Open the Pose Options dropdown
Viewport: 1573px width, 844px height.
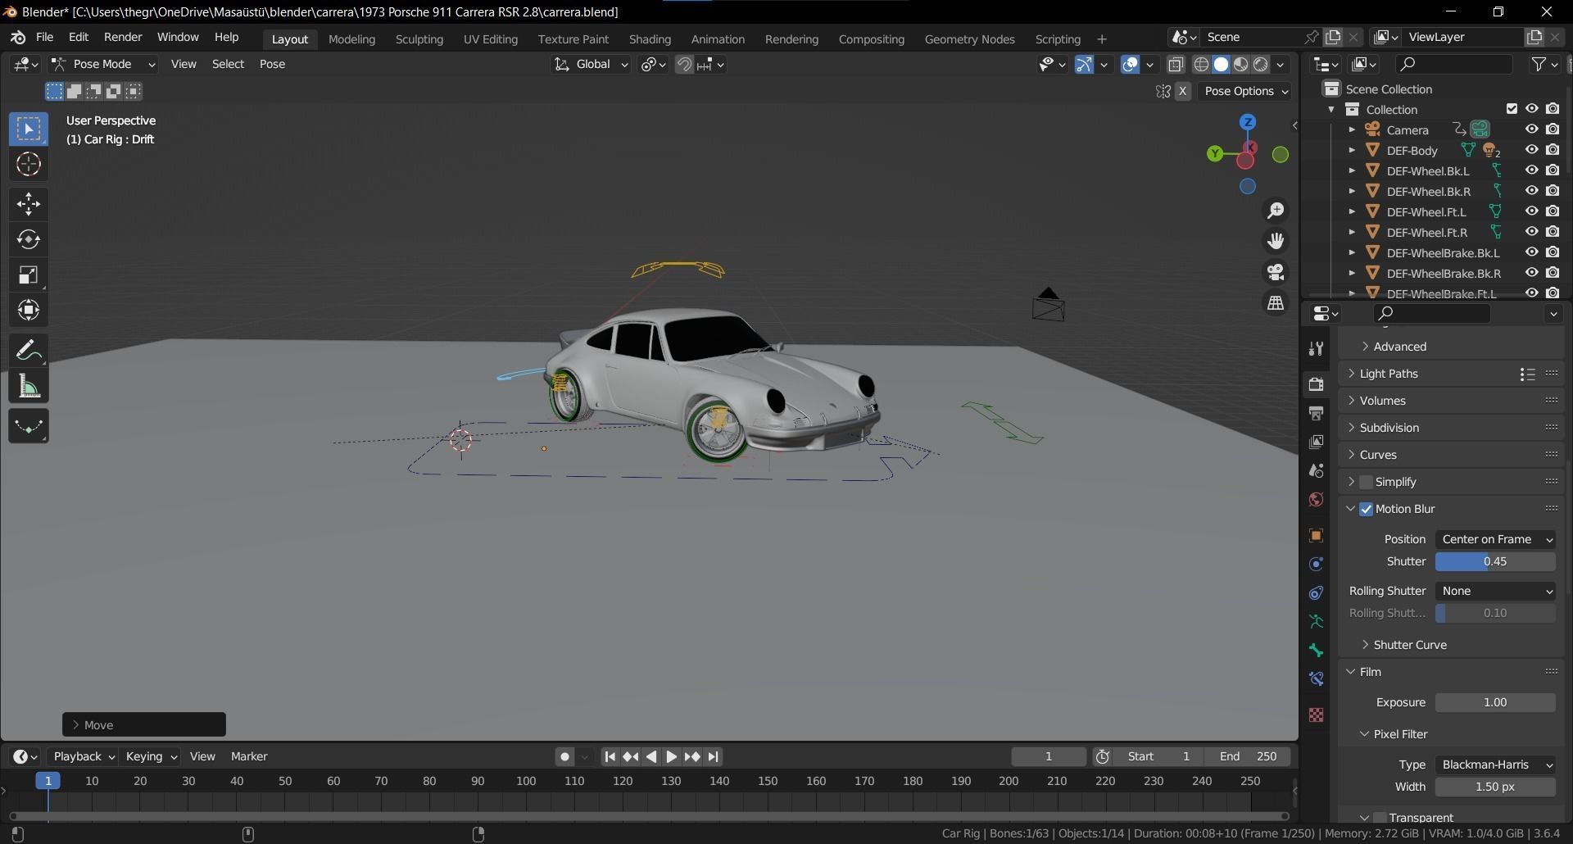1246,91
